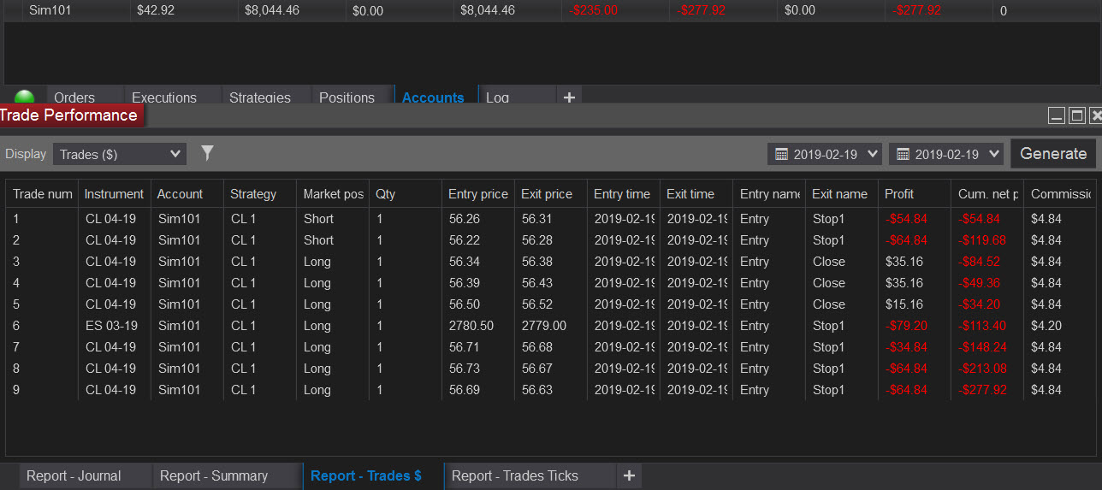Image resolution: width=1102 pixels, height=490 pixels.
Task: Click the $15.16 profit cell
Action: [904, 304]
